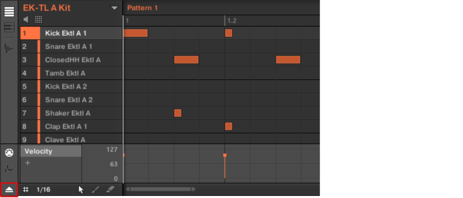The width and height of the screenshot is (463, 198).
Task: Click sound slot number 3
Action: (x=24, y=60)
